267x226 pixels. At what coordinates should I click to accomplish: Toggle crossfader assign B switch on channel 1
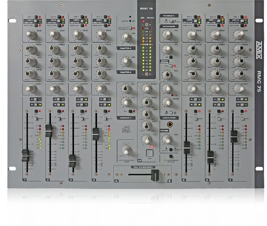tap(36, 104)
